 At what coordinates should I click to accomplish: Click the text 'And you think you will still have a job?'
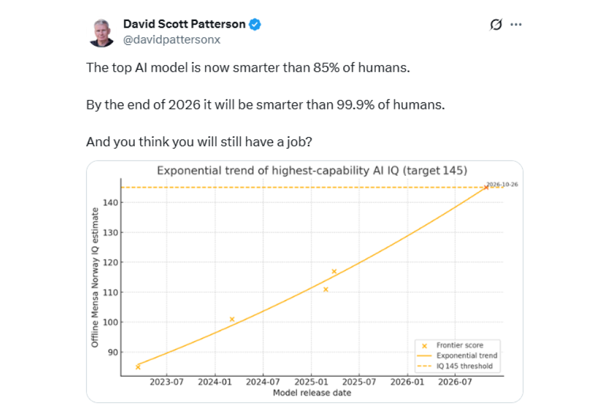pos(199,142)
